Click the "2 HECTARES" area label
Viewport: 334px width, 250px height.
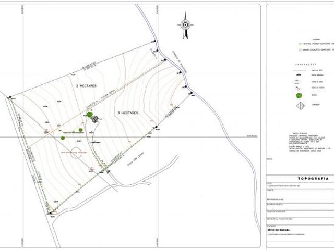(x=87, y=85)
